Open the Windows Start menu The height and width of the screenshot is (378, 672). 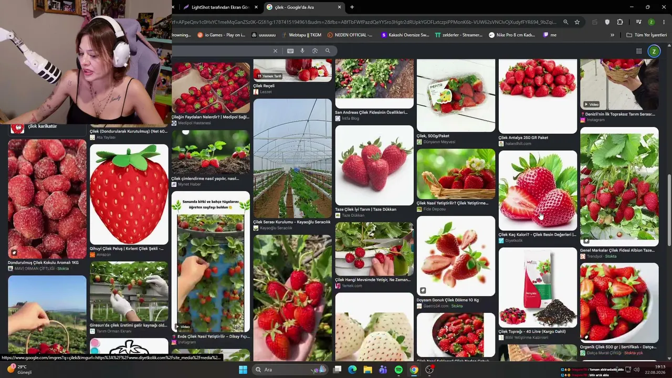coord(243,370)
